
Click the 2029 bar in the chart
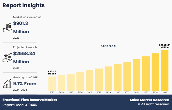(108, 78)
